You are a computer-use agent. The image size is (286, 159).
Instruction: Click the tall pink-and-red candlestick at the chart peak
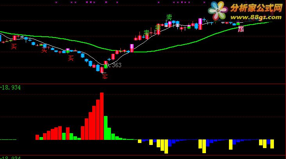click(x=200, y=24)
